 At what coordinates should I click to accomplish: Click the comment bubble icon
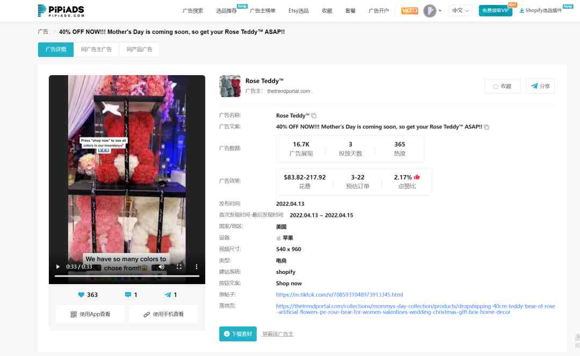(x=128, y=295)
